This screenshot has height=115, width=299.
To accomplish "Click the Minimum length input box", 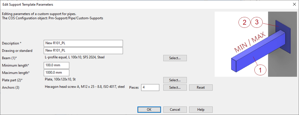I will 57,65.
